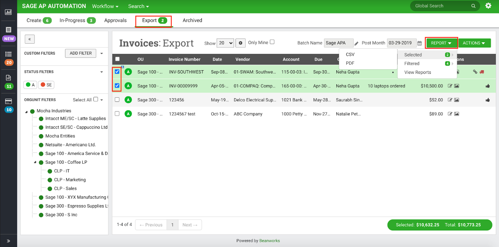
Task: Go to Next page of results
Action: point(190,225)
